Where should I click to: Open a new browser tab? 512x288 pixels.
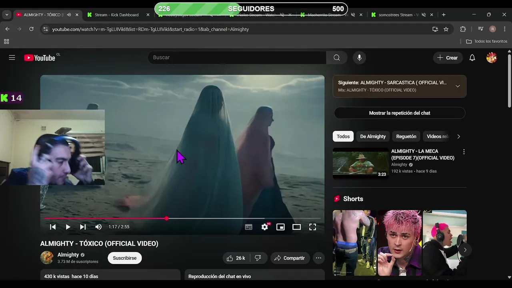443,15
